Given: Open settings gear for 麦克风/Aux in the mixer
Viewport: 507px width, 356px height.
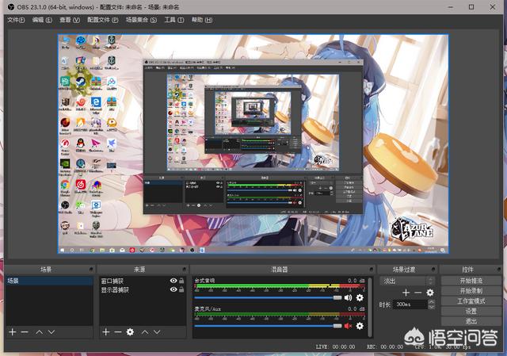Looking at the screenshot, I should coord(360,326).
